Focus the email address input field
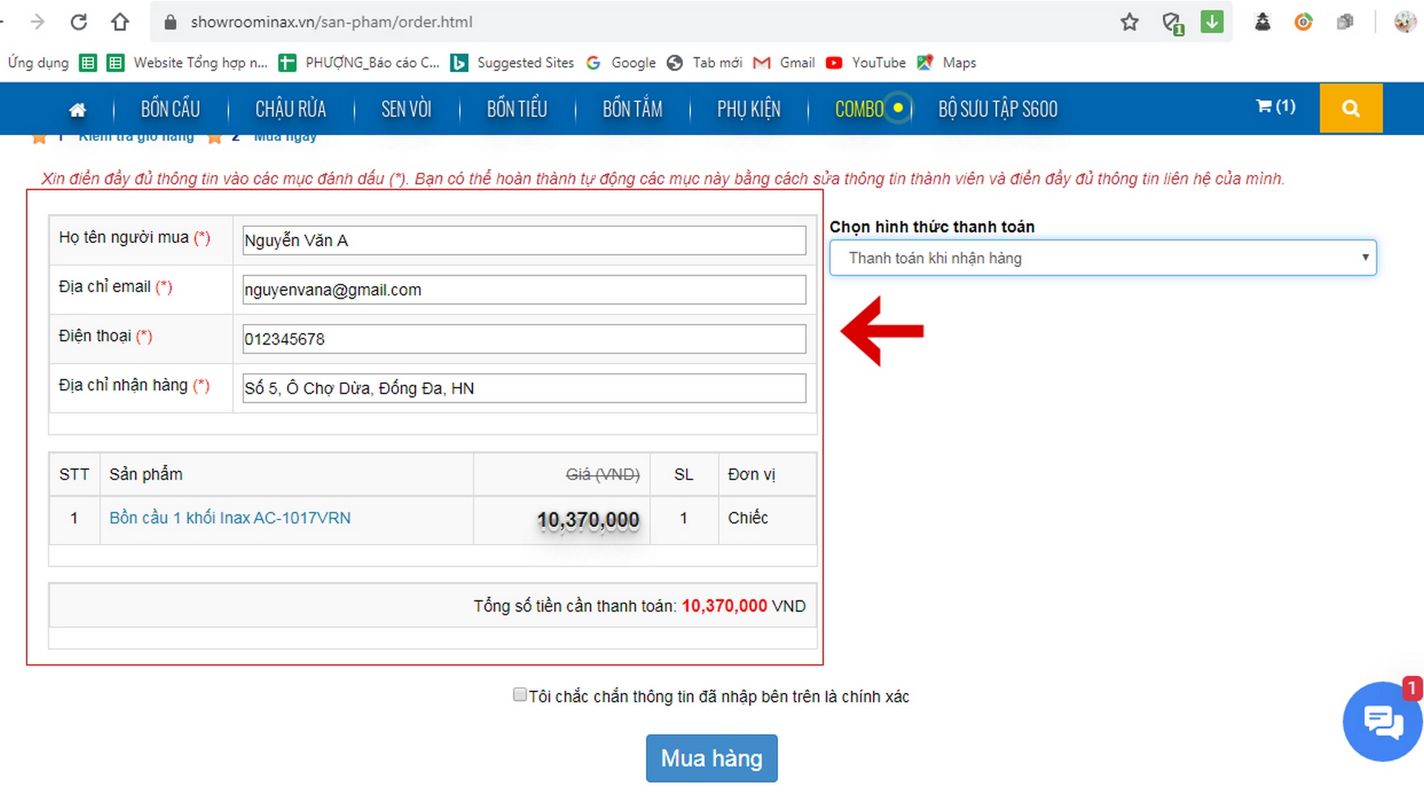The width and height of the screenshot is (1424, 796). click(x=524, y=290)
